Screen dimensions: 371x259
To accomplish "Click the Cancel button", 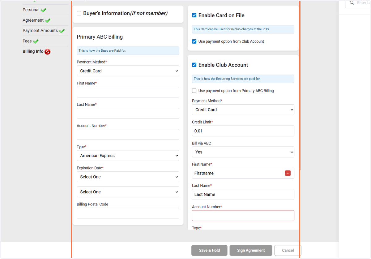I will pyautogui.click(x=288, y=250).
